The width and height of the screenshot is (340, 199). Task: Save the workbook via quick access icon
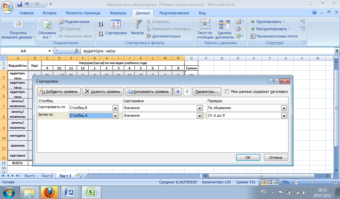click(19, 4)
